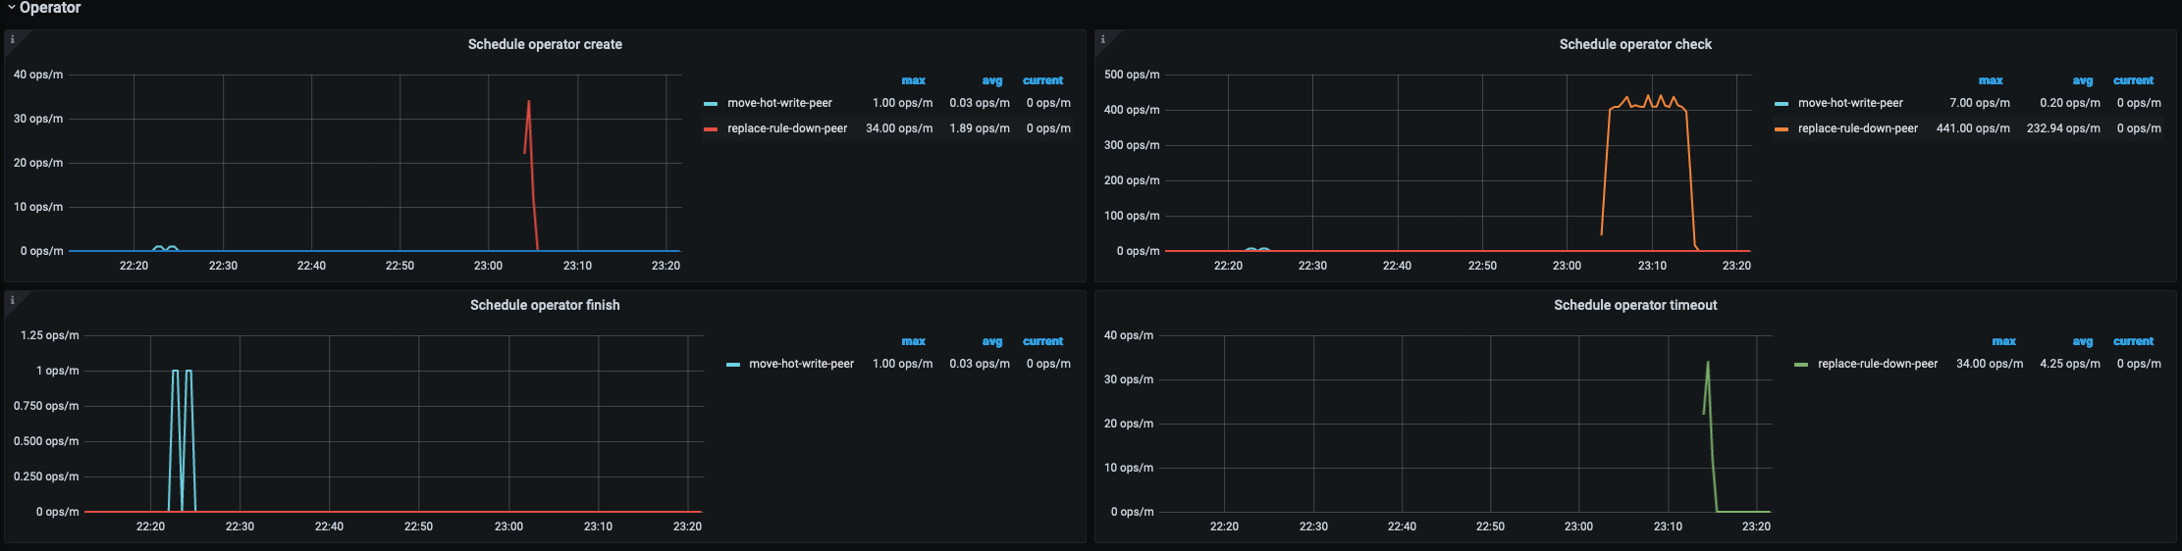Screen dimensions: 2182x551
Task: Toggle move-hot-write-peer series in finish legend
Action: click(x=801, y=364)
